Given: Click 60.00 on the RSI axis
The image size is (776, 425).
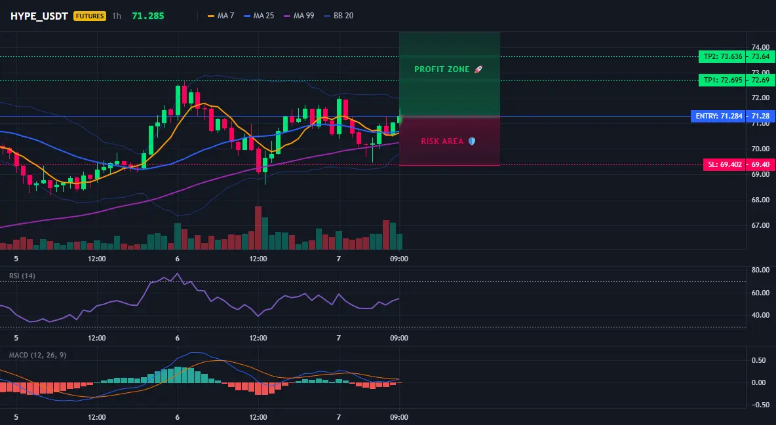Looking at the screenshot, I should click(x=760, y=293).
